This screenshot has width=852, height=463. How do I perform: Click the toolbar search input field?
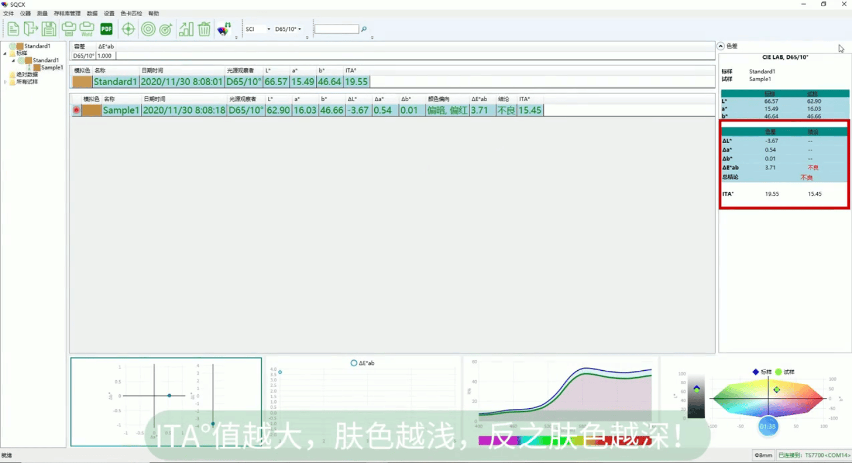336,29
